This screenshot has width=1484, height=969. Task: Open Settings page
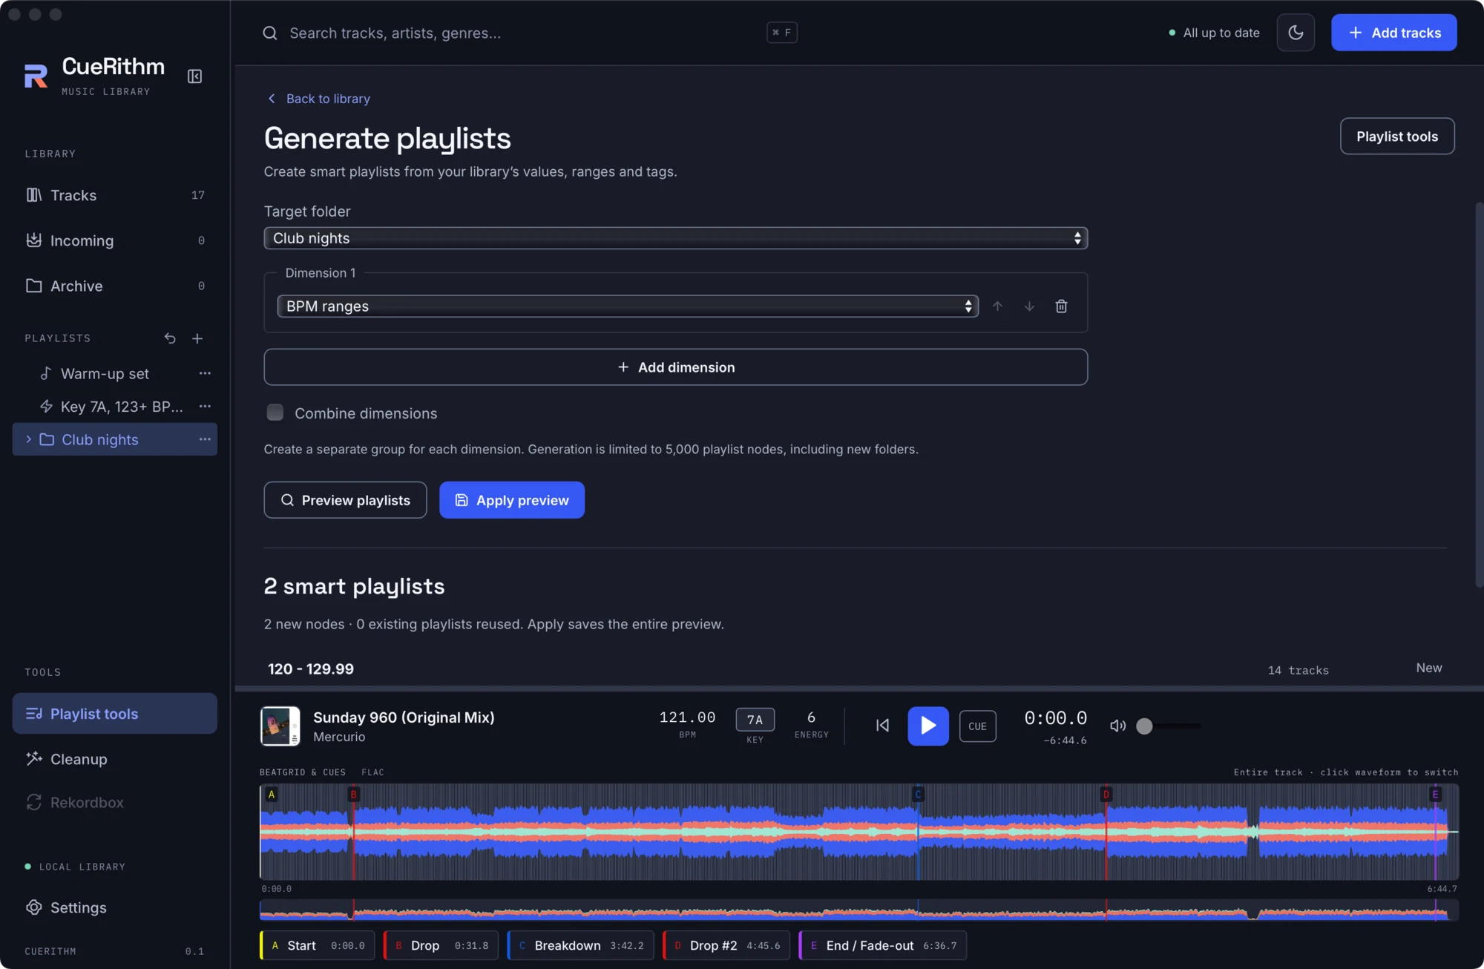coord(115,907)
